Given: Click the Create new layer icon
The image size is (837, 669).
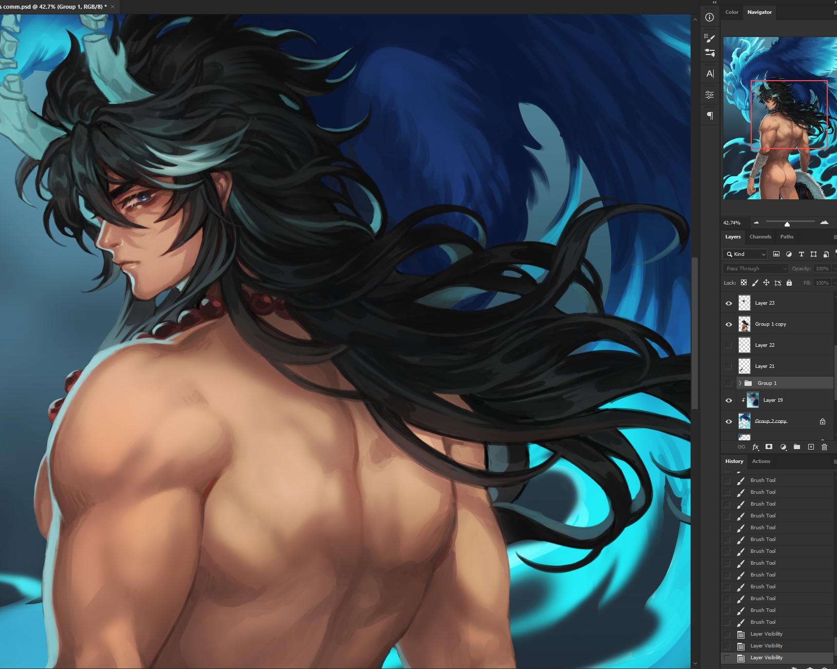Looking at the screenshot, I should [811, 447].
